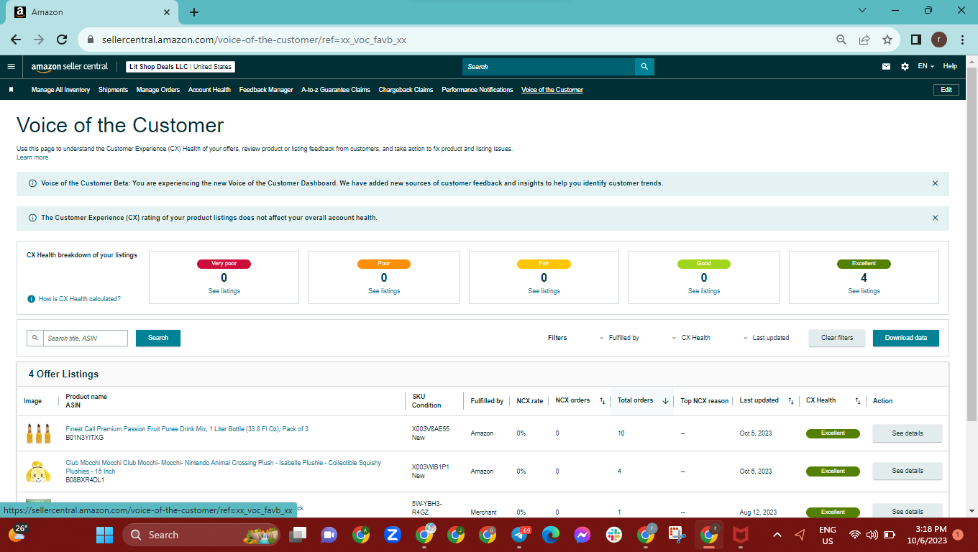
Task: Open the messages envelope icon
Action: [886, 66]
